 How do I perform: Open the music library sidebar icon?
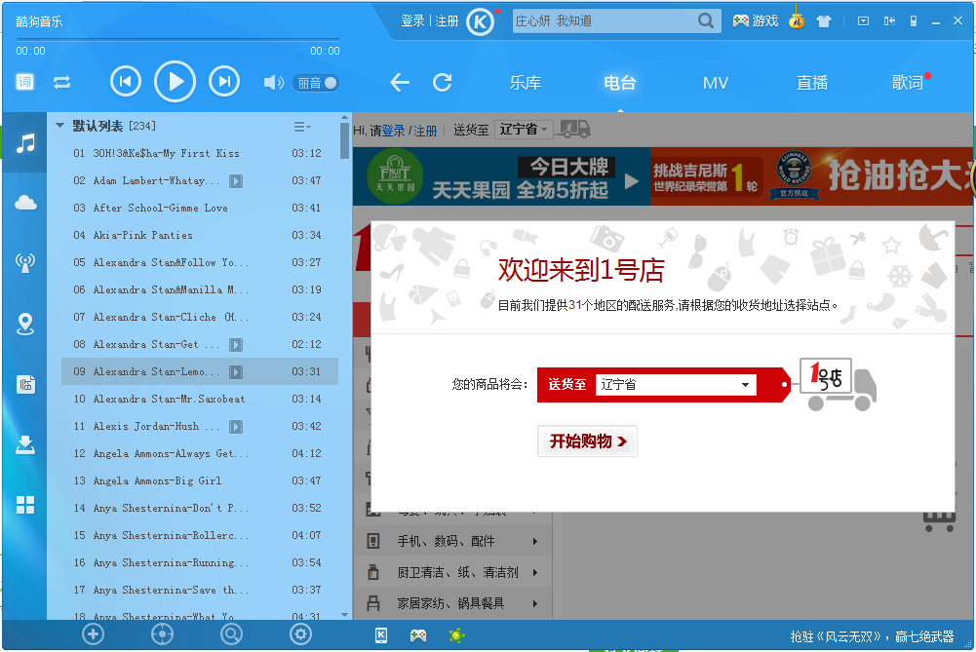25,143
